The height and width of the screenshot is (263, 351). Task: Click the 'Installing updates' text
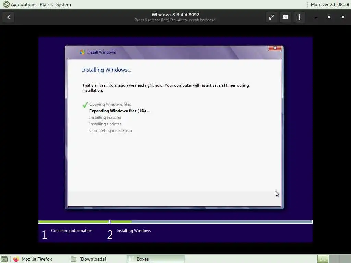[x=105, y=124]
